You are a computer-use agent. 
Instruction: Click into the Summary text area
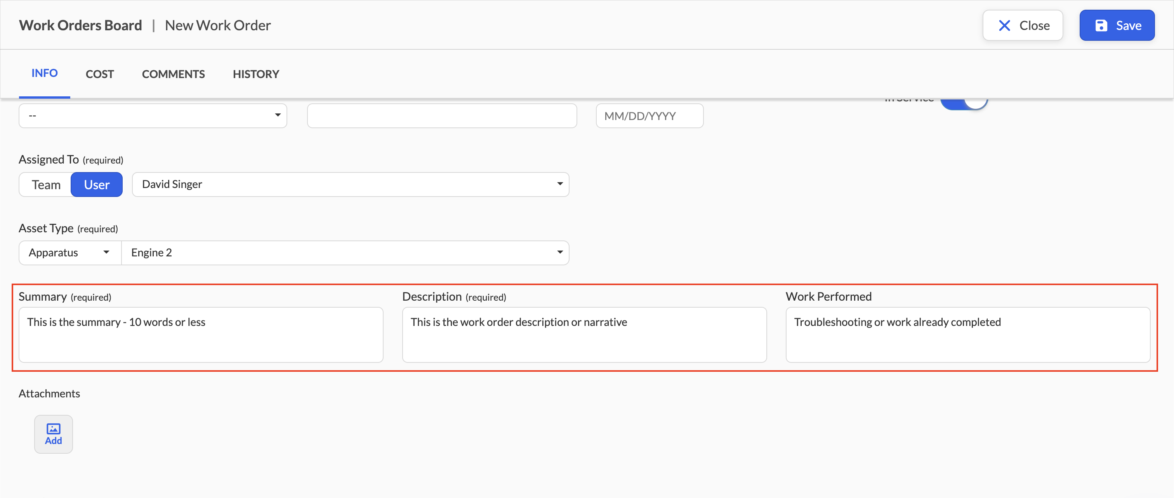click(201, 335)
